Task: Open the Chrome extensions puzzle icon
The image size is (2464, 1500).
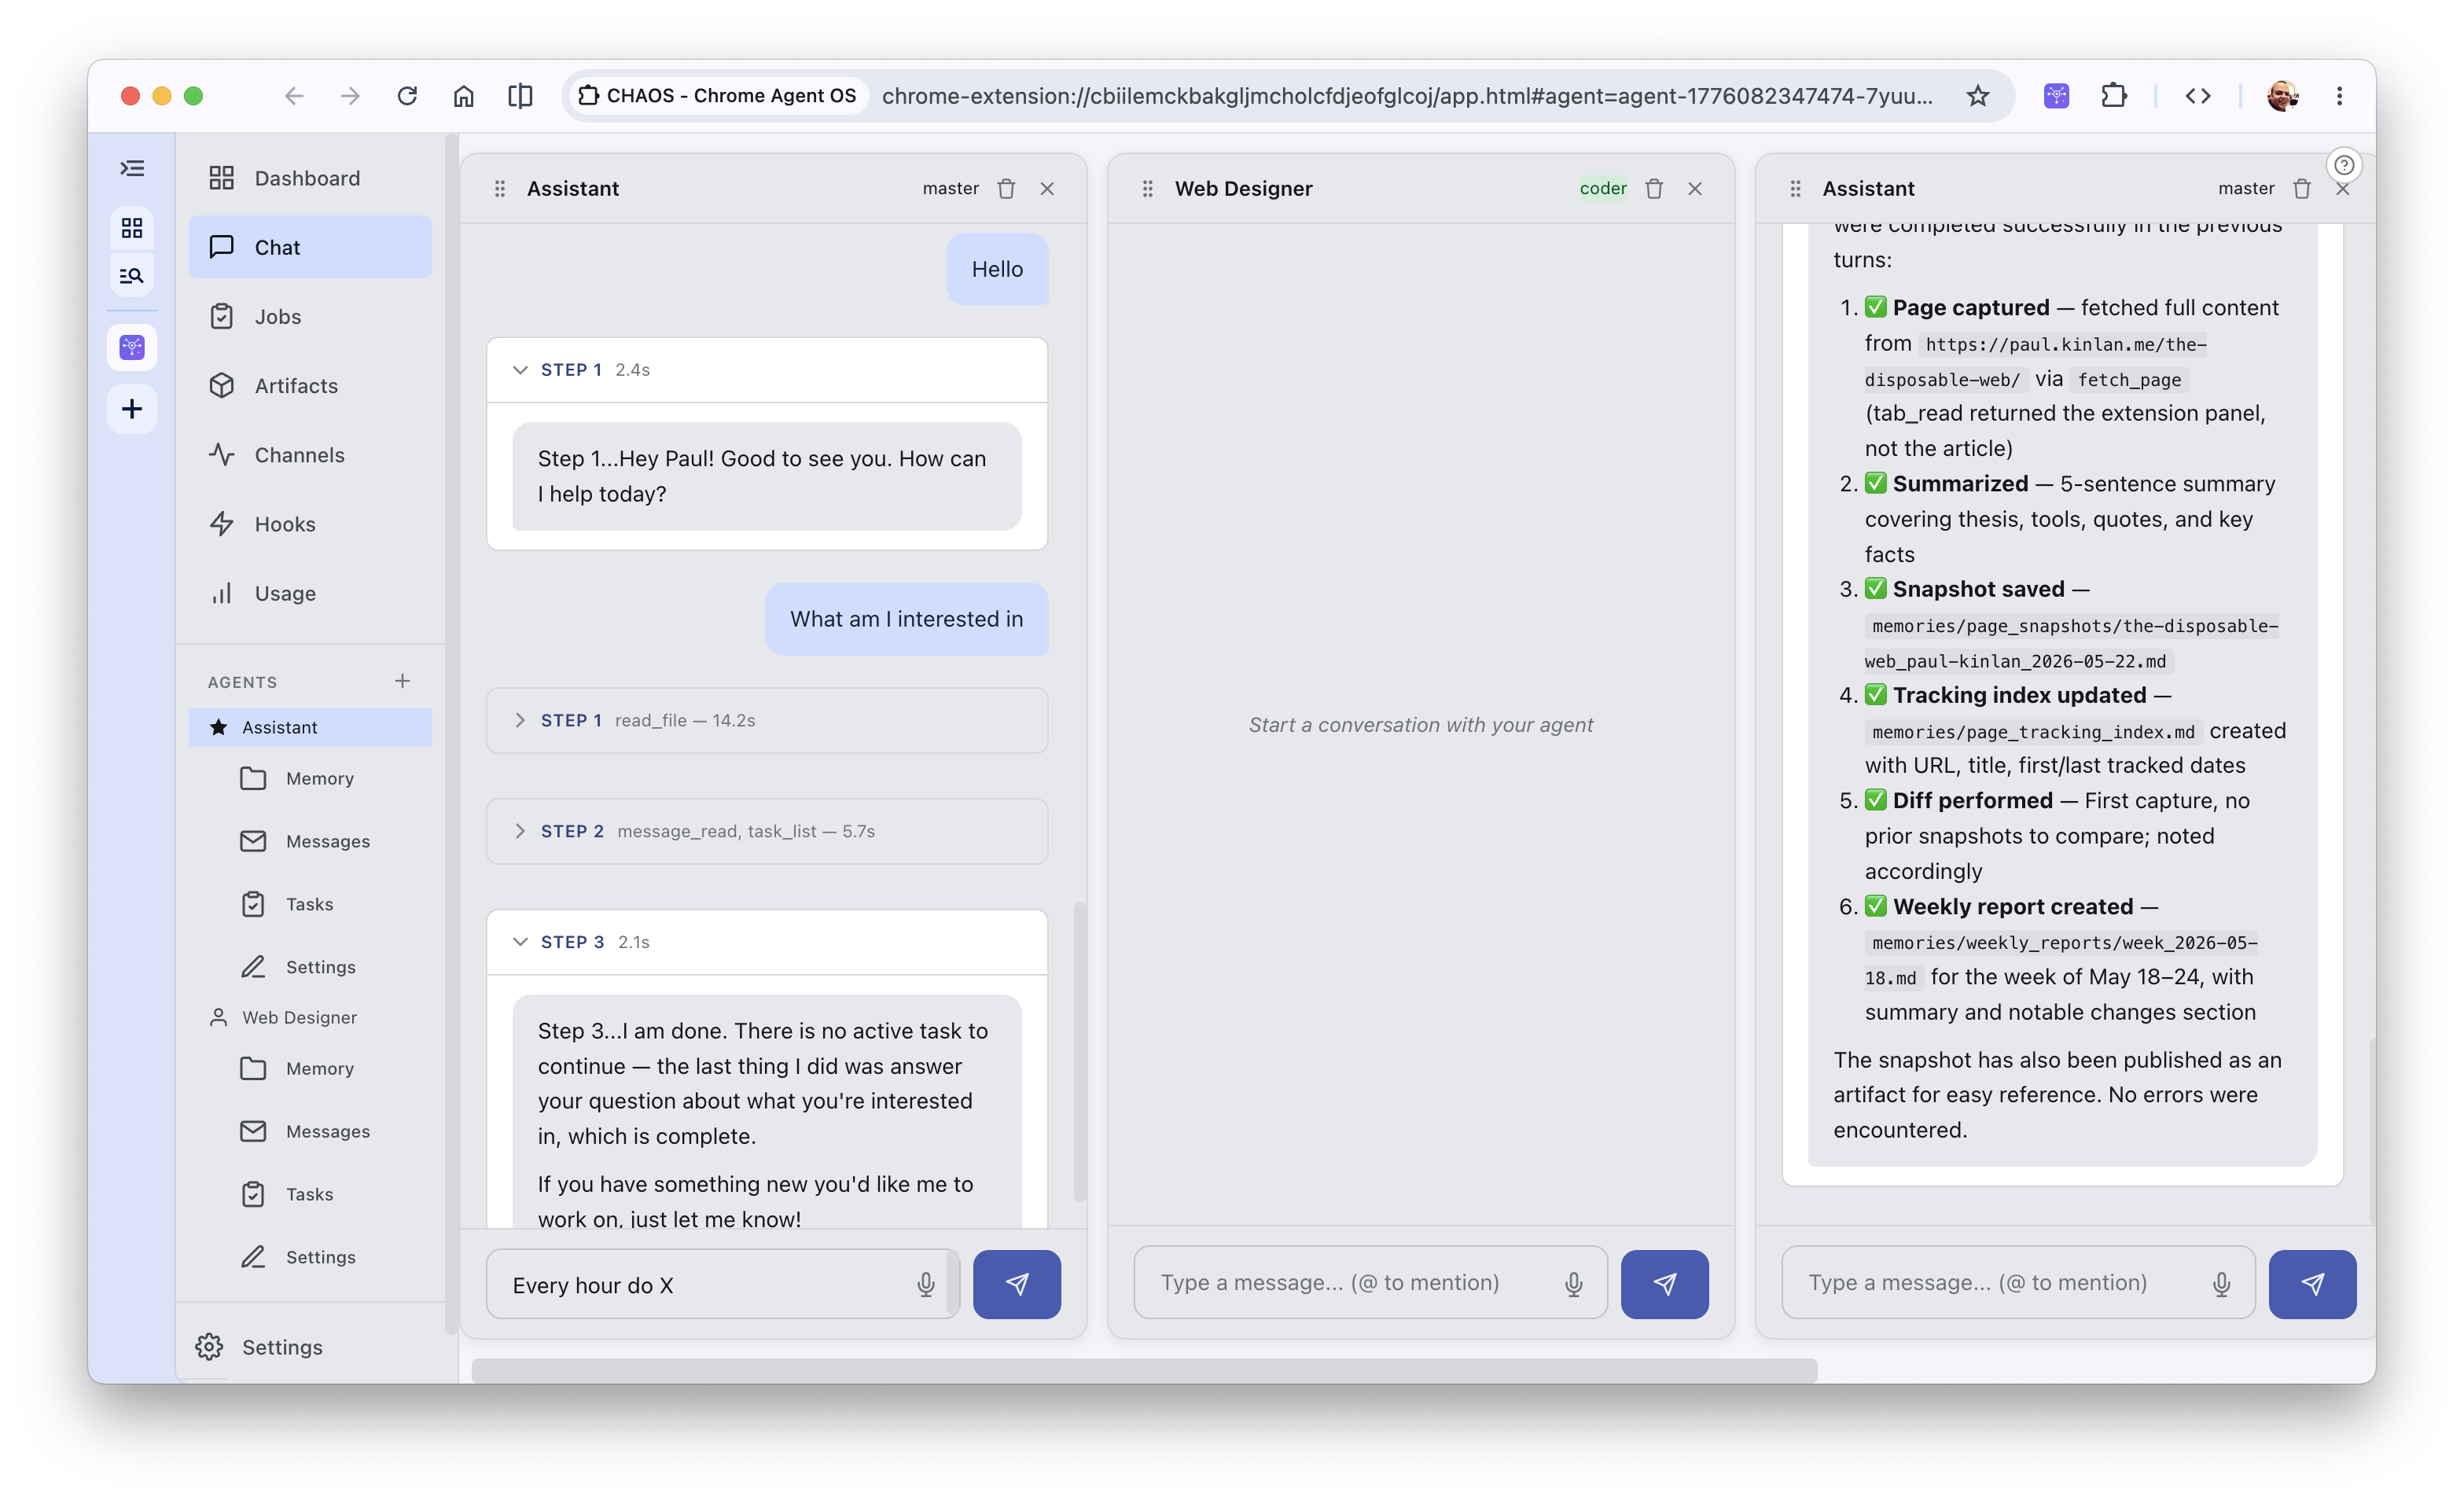Action: [x=2114, y=96]
